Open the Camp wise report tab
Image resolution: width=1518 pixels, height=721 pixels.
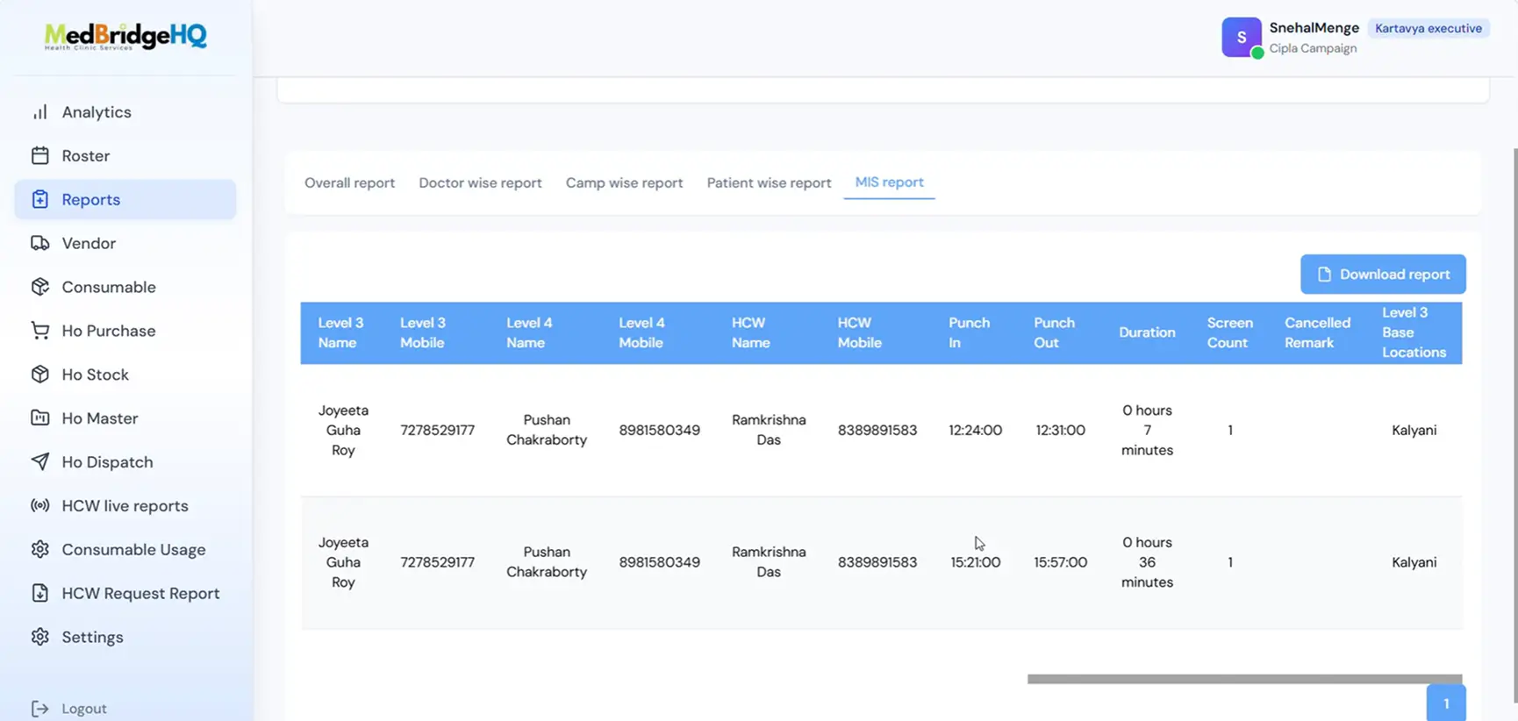pos(624,182)
